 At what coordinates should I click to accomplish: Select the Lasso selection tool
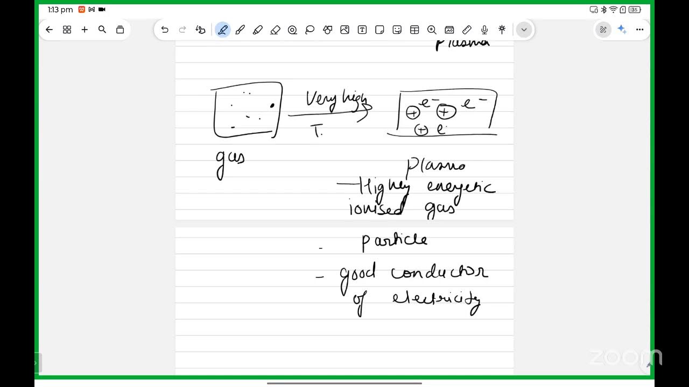click(x=310, y=30)
